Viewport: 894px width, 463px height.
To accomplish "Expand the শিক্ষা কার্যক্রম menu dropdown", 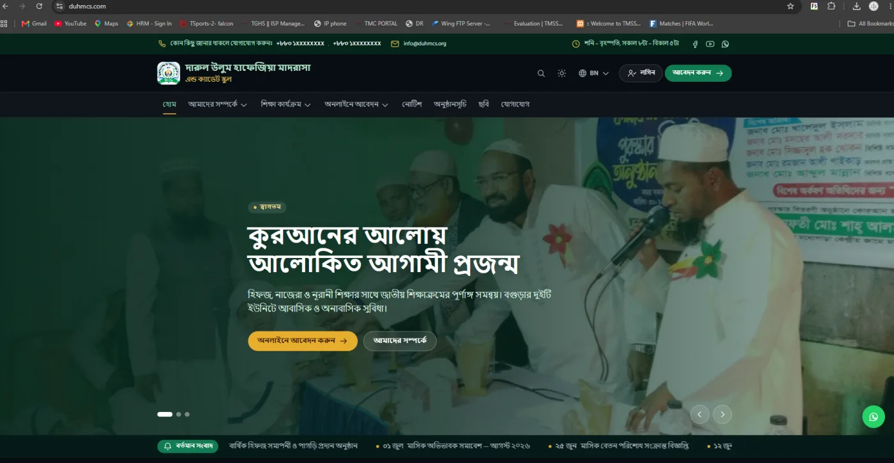I will tap(285, 104).
